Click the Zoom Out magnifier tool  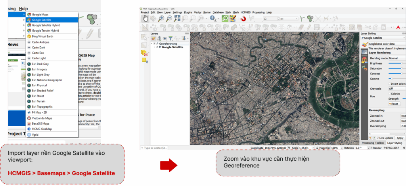click(x=169, y=19)
